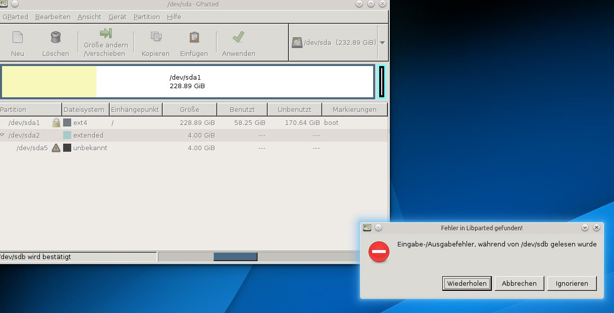Screen dimensions: 614x313
Task: Click the '/' mount point cell of /dev/sda1
Action: tap(113, 122)
